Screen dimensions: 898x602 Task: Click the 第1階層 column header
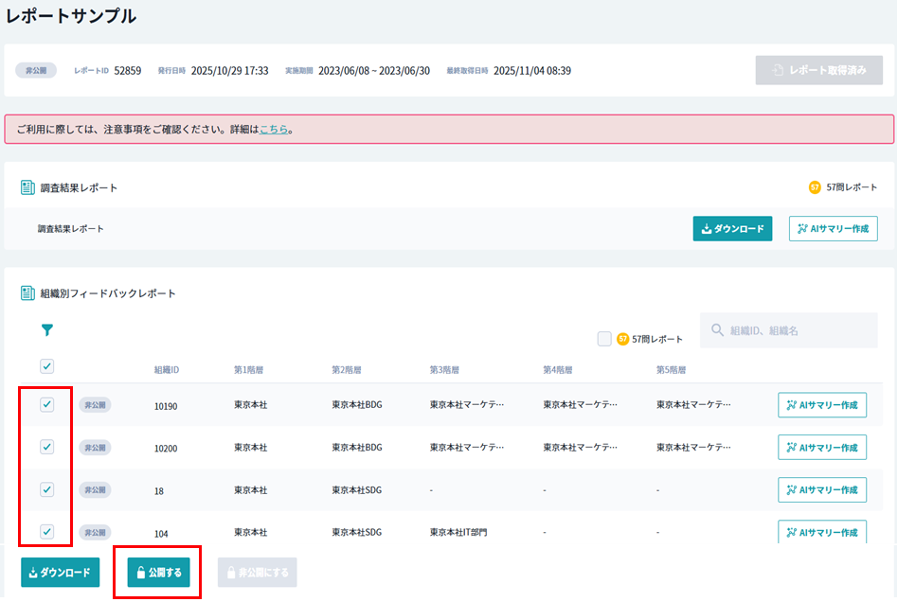point(248,370)
